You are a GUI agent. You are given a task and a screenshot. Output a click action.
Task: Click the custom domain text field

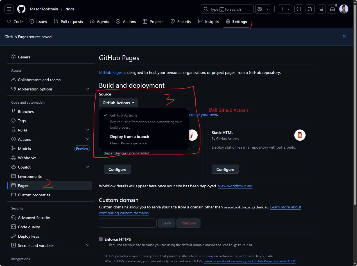click(x=128, y=223)
